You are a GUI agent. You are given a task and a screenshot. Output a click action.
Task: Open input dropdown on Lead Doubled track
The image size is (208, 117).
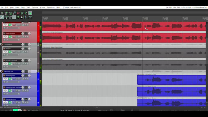click(x=11, y=40)
